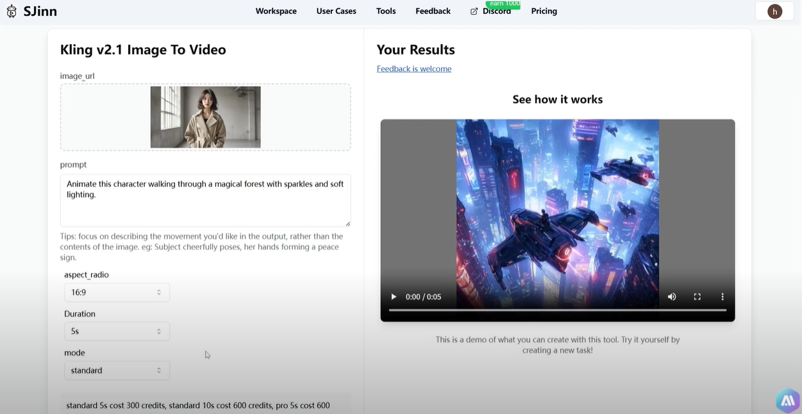Open the Pricing page

click(544, 11)
